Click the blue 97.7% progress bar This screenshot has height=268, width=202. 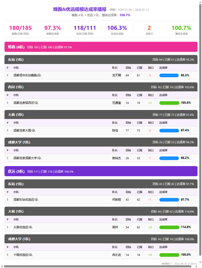click(x=169, y=200)
